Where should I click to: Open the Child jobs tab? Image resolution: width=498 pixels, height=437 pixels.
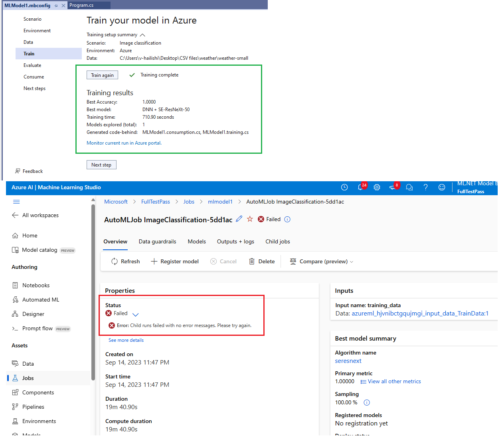[277, 241]
